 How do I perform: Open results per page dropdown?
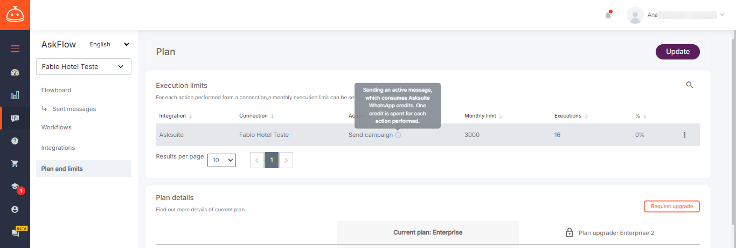point(221,160)
